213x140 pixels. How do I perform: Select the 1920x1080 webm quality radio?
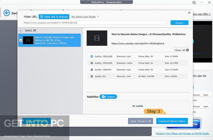tap(92, 63)
